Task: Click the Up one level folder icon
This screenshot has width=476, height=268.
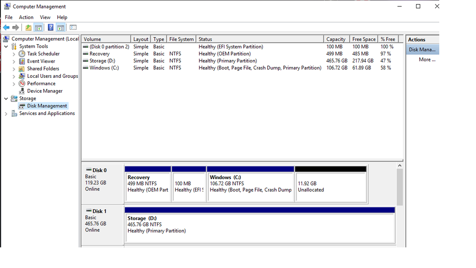Action: click(28, 27)
